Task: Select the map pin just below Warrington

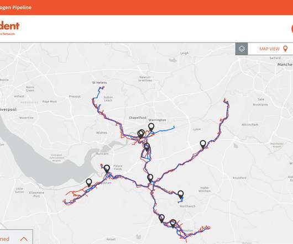Action: point(151,127)
